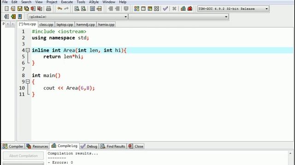Place the cursor on the 'return len*hi;' line
The height and width of the screenshot is (165, 295).
pyautogui.click(x=63, y=56)
